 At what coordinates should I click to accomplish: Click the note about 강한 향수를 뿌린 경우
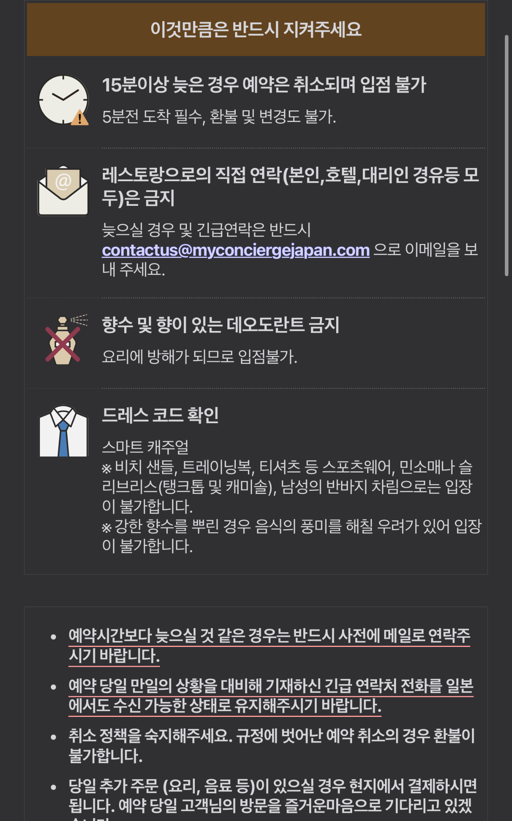point(292,536)
